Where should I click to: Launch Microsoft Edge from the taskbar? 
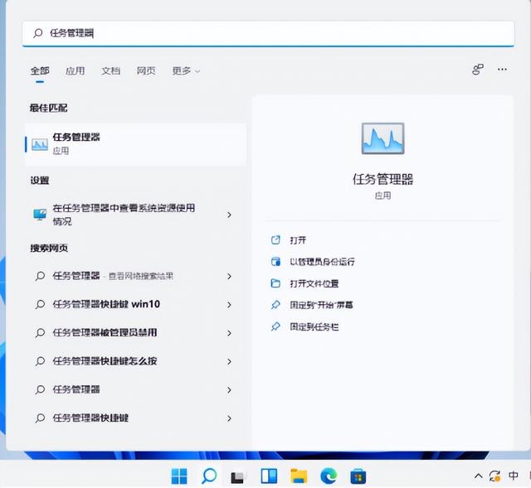click(x=329, y=476)
